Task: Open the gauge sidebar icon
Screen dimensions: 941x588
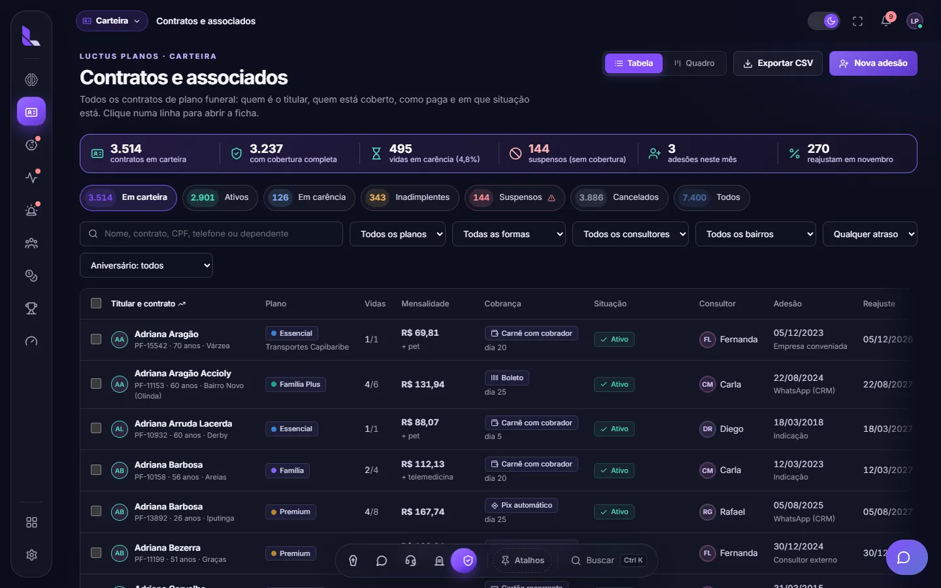Action: coord(31,341)
